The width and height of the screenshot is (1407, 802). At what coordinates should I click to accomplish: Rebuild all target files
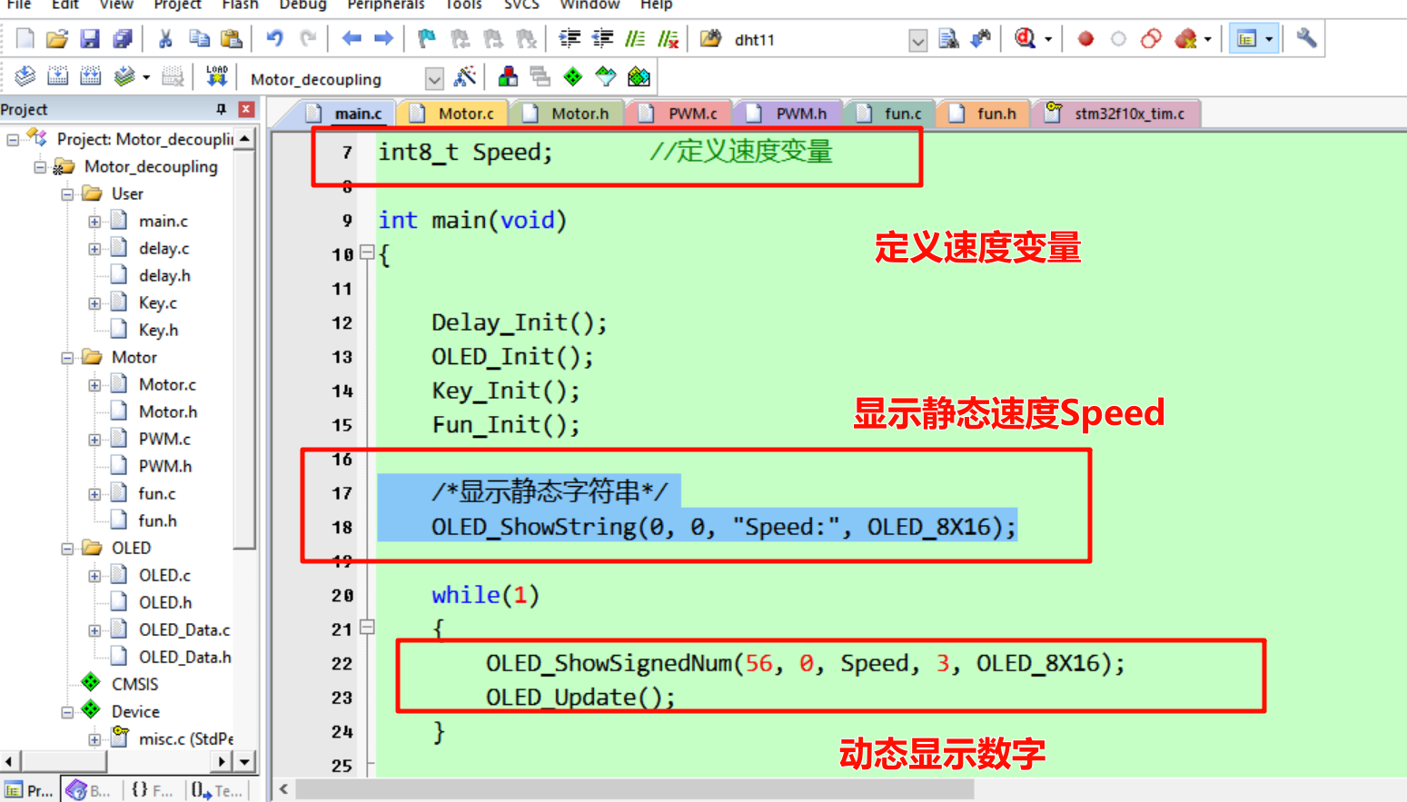point(90,77)
